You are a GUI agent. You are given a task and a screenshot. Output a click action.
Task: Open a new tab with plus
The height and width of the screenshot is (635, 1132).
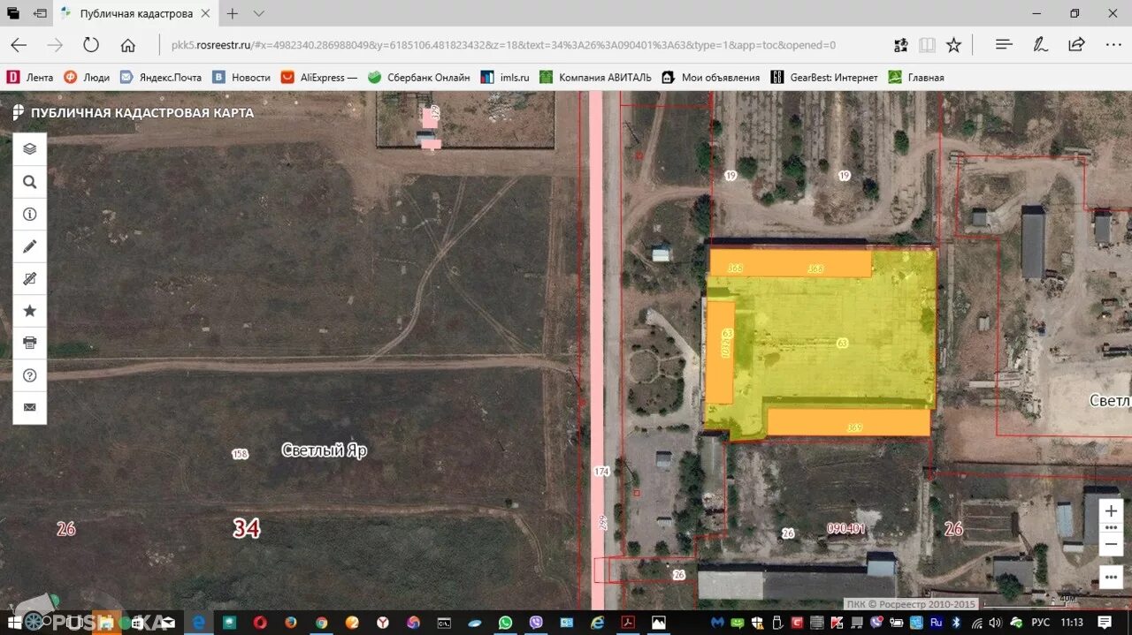pyautogui.click(x=233, y=13)
